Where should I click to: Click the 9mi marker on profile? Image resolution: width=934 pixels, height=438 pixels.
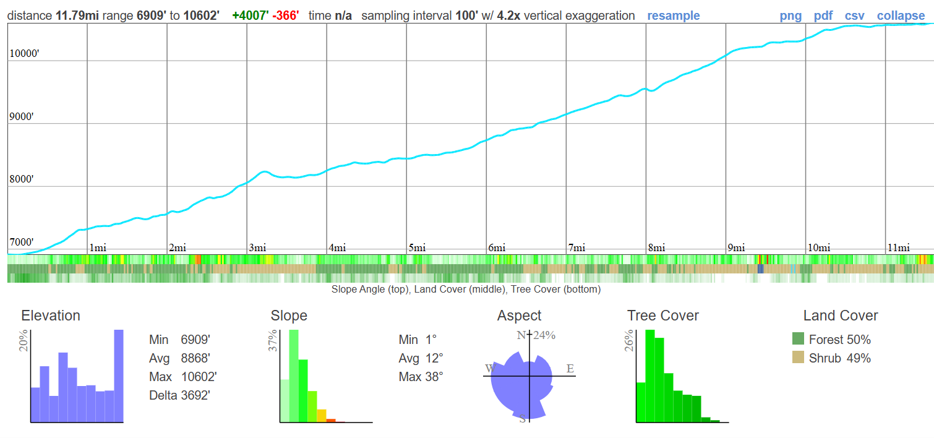(x=736, y=248)
